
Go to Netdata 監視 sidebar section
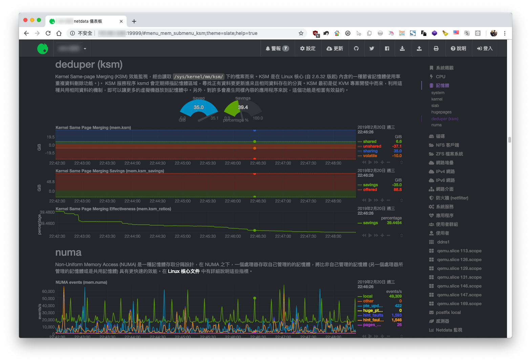pos(446,330)
